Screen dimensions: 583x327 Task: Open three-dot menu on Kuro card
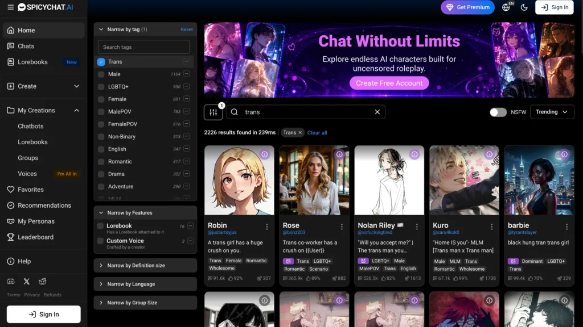pos(491,227)
